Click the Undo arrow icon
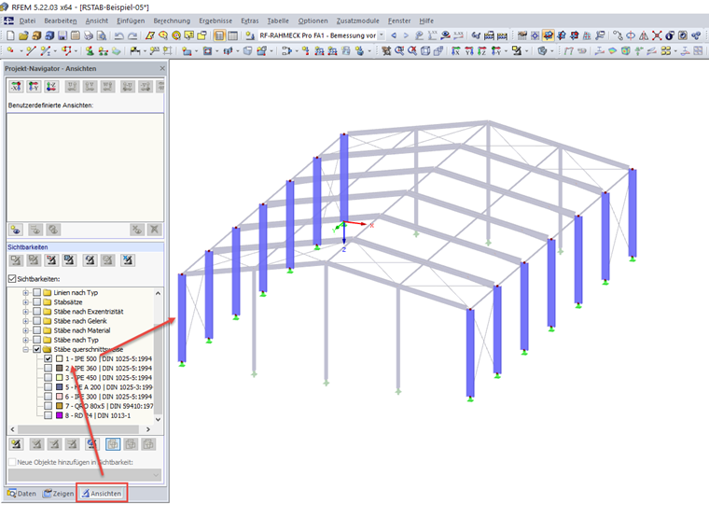This screenshot has width=709, height=532. [118, 35]
